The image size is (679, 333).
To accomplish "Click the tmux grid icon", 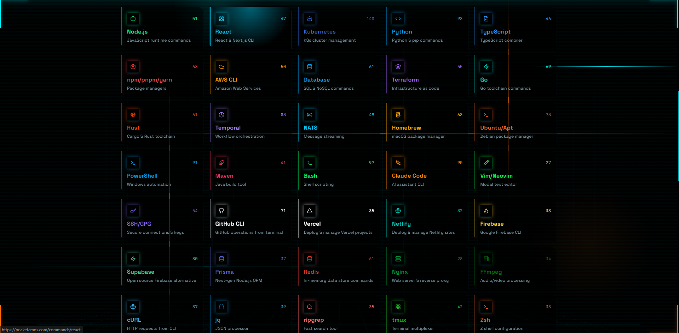I will pyautogui.click(x=398, y=307).
